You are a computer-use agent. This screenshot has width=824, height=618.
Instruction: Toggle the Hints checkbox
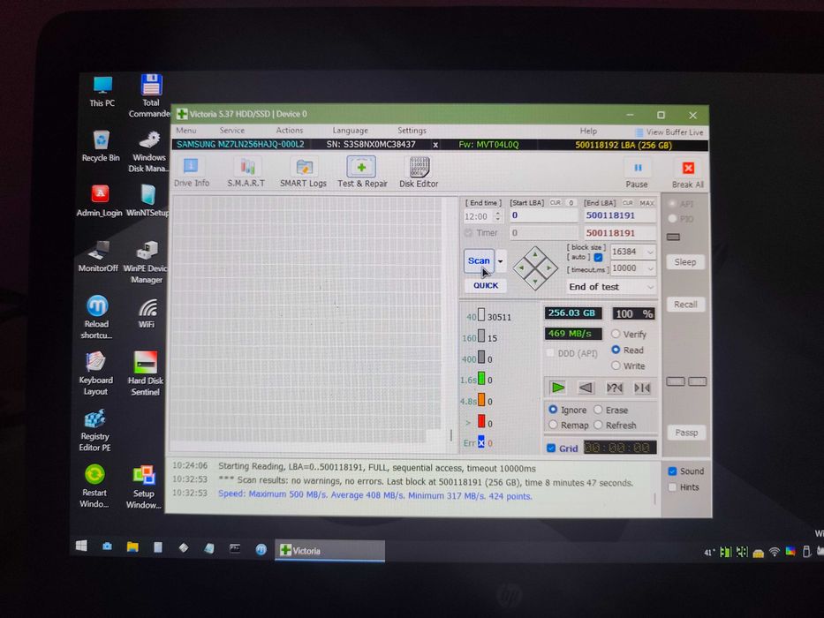[x=672, y=487]
